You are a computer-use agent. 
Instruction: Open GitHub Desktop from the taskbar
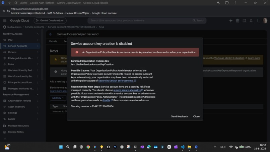click(108, 147)
